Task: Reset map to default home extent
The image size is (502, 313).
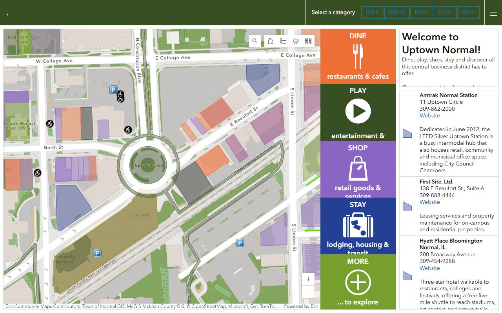Action: 271,41
